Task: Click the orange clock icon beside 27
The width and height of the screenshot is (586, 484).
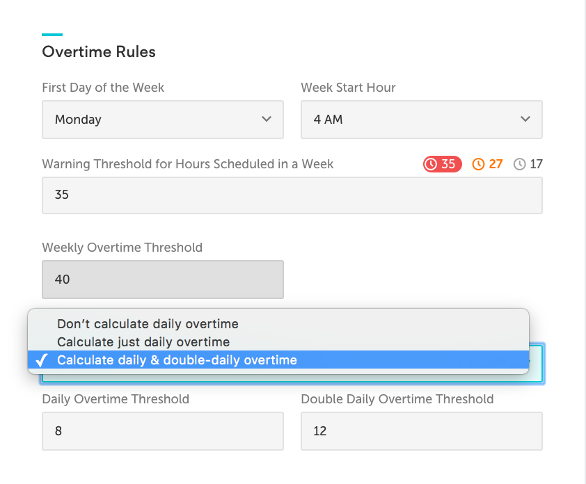Action: (x=478, y=164)
